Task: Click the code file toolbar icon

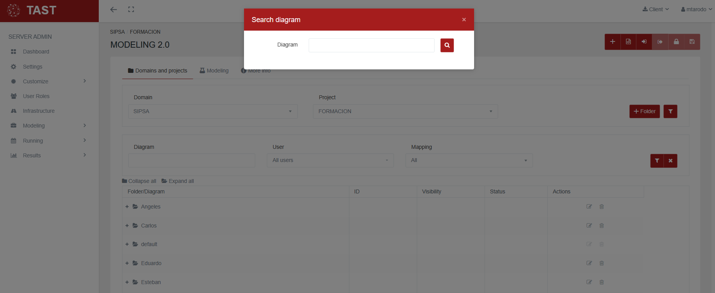Action: [x=628, y=42]
